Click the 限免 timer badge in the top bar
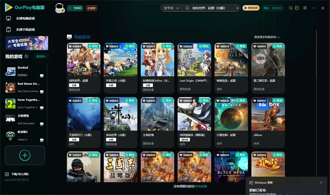 [x=273, y=8]
